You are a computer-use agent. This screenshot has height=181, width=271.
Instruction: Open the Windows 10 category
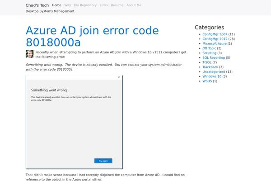coord(212,76)
